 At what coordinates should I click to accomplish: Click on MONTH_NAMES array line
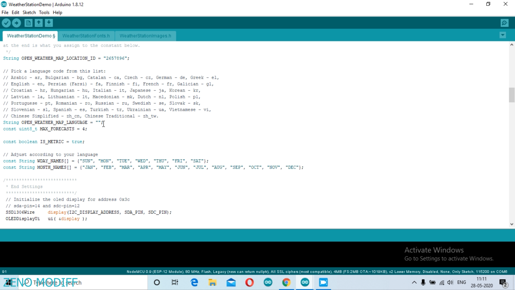coord(153,167)
